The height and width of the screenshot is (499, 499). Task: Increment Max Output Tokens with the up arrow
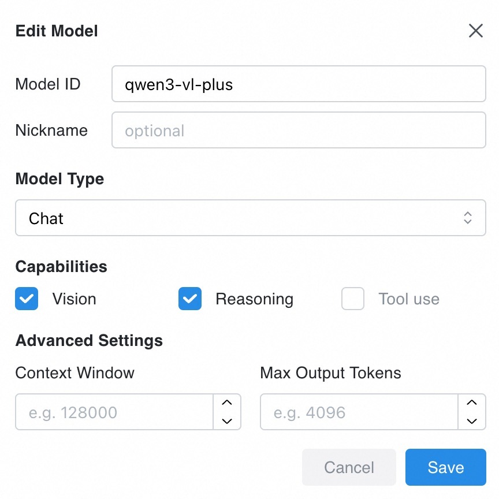[472, 403]
